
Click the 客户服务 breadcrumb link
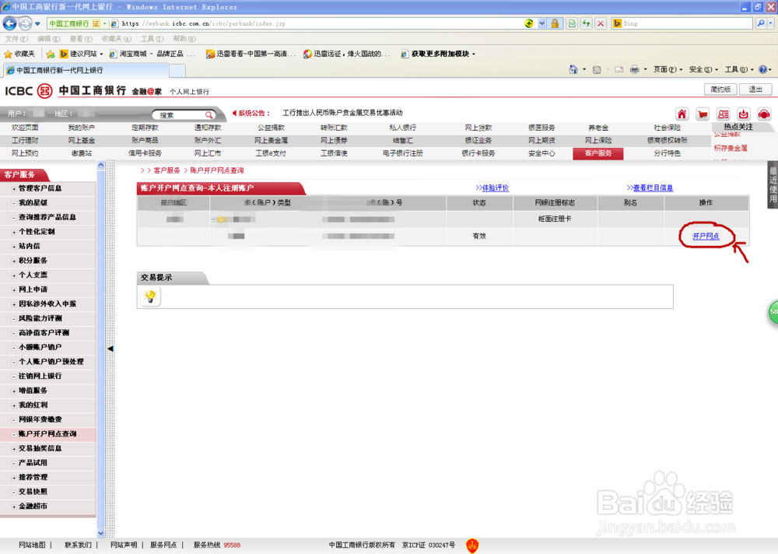coord(166,170)
